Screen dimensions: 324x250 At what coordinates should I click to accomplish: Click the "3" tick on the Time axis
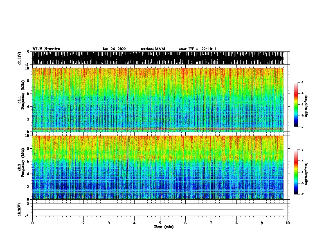(109, 223)
